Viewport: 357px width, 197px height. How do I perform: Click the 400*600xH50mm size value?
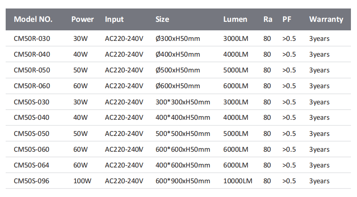tap(183, 165)
